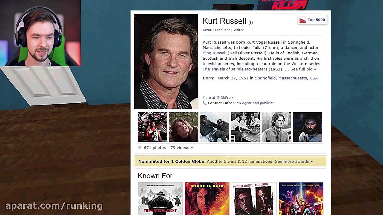Open Kurt Russell's main portrait photo
This screenshot has height=215, width=383.
click(166, 62)
